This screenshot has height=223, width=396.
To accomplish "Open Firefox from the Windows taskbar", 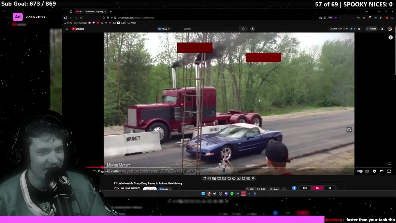I will pyautogui.click(x=209, y=194).
